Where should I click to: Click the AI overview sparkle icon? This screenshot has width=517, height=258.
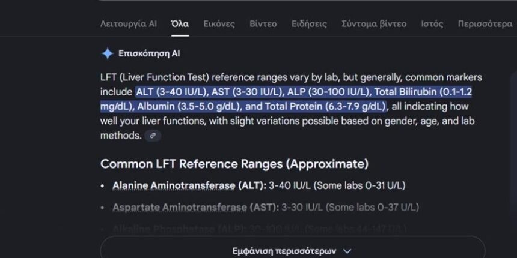click(107, 53)
